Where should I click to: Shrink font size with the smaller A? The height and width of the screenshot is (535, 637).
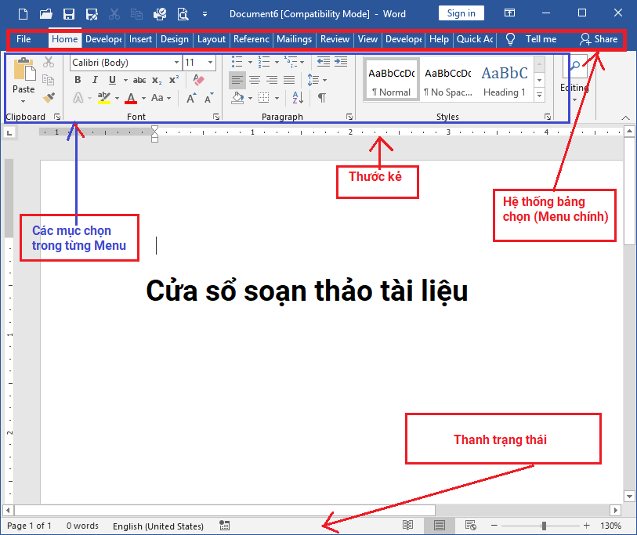[x=209, y=98]
